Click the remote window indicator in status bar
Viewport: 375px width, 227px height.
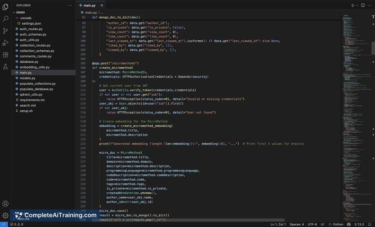click(x=4, y=224)
